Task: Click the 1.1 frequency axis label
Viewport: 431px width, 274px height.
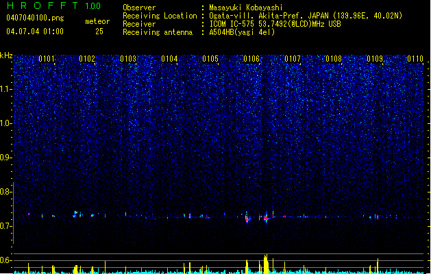Action: click(x=5, y=89)
